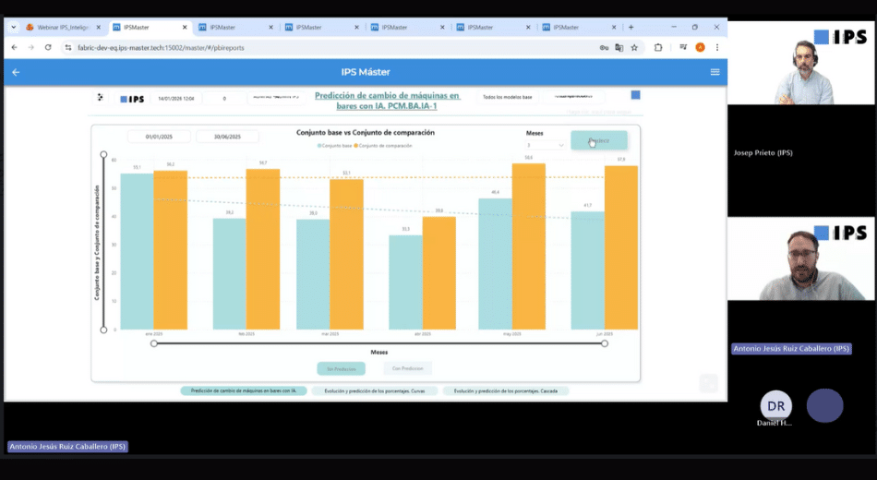Open the hamburger menu in the blue header
Screen dimensions: 877x480
tap(715, 72)
